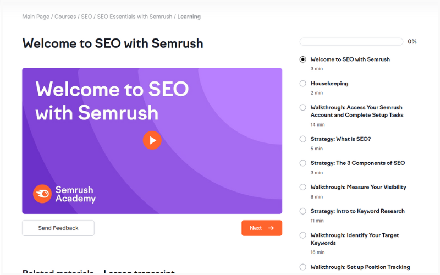Image resolution: width=440 pixels, height=275 pixels.
Task: Open Walkthrough: Measure Your Visibility lesson
Action: click(359, 187)
